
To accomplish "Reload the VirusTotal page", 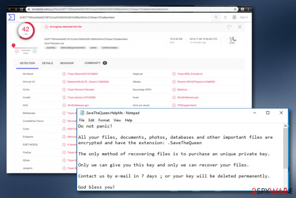I will 22,9.
